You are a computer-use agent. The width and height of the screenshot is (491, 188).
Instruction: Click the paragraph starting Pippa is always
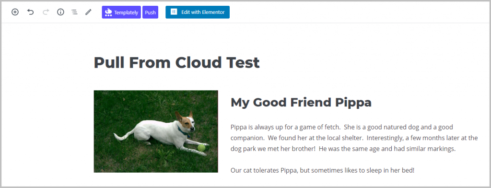coord(354,138)
